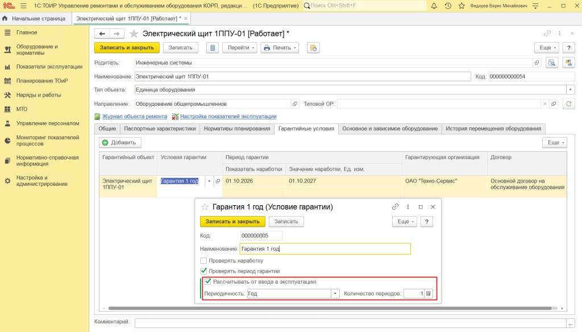This screenshot has height=332, width=582.
Task: Click the refresh icon next to Типовой ОР
Action: tap(568, 104)
